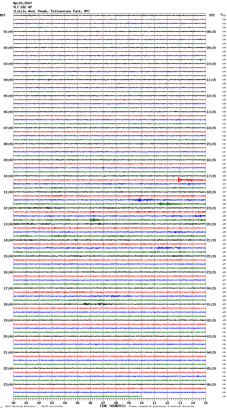Click the '18:15' UTC time label
This screenshot has width=227, height=410.
211,192
